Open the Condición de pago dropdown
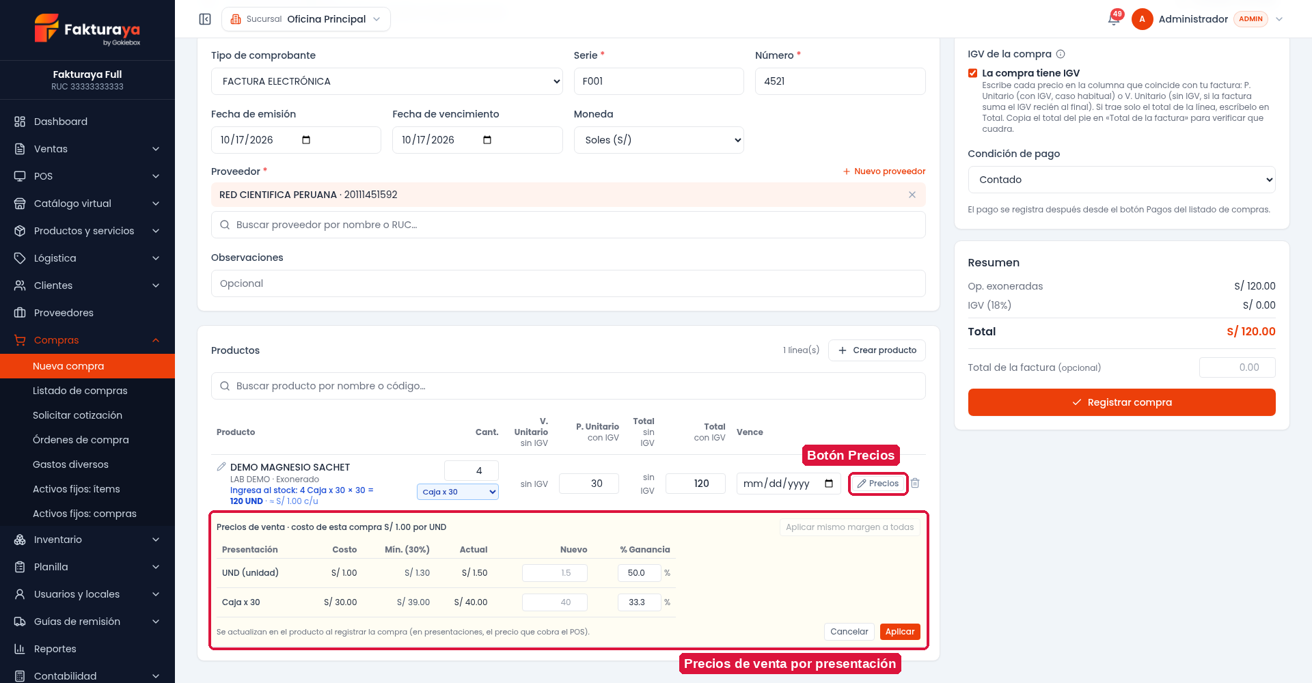Screen dimensions: 1312x683 coord(1121,180)
